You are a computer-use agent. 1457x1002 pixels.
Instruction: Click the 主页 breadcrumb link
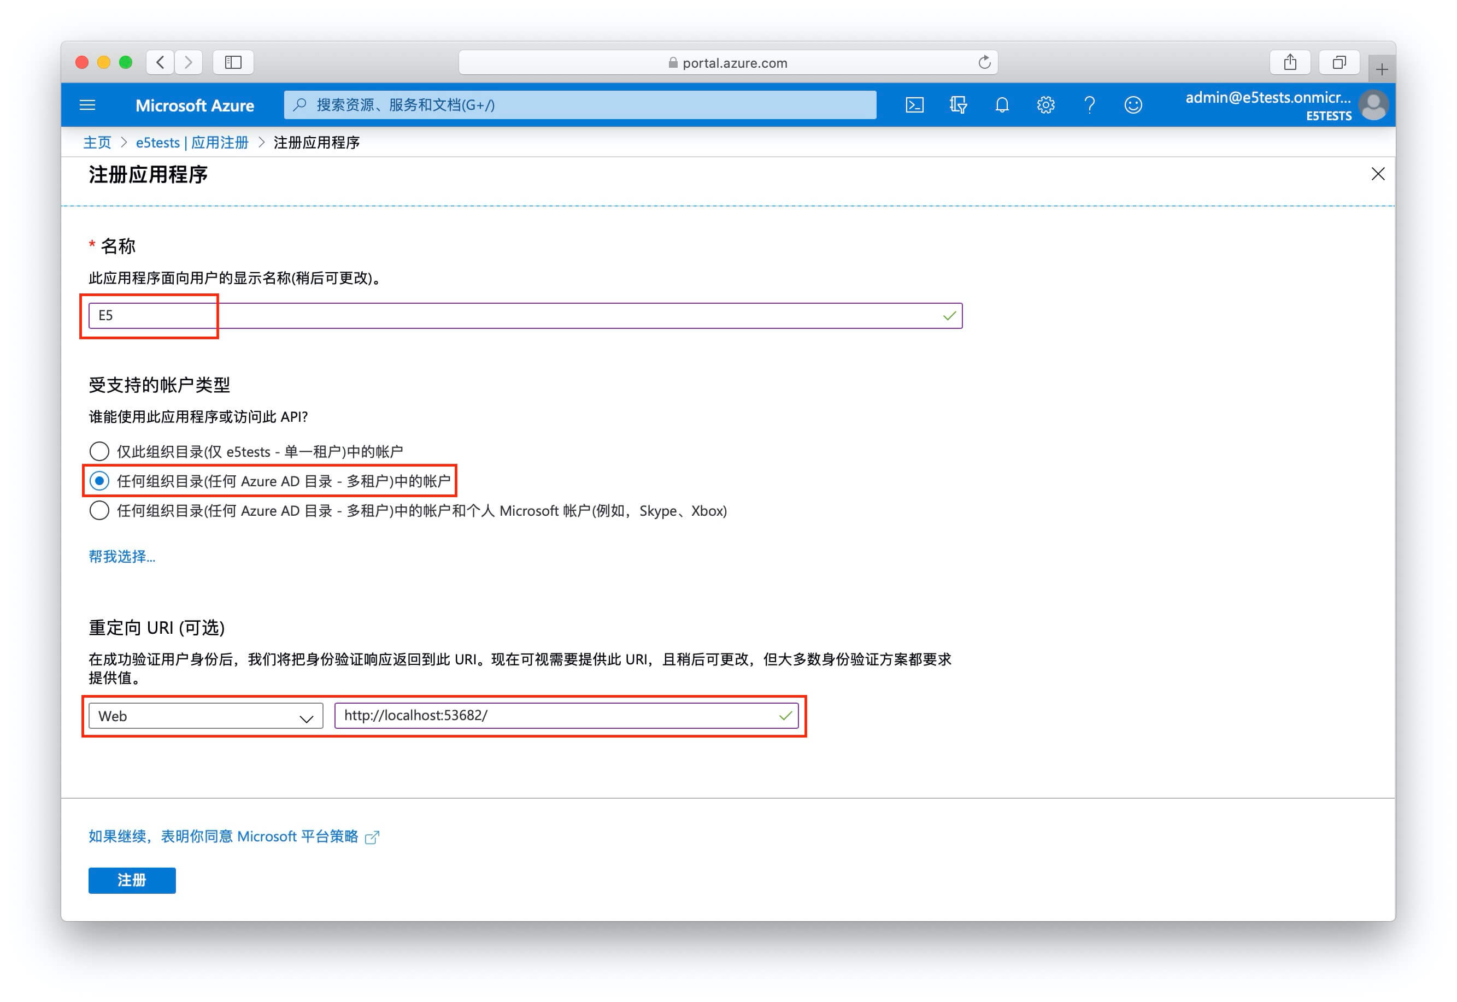point(97,143)
